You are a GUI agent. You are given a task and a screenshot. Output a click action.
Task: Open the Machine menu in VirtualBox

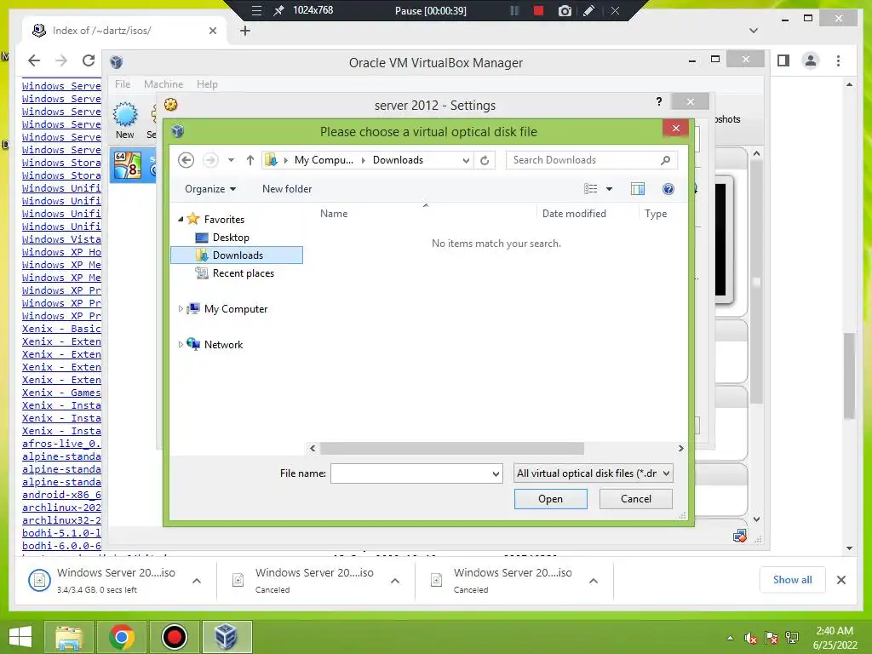click(x=163, y=84)
